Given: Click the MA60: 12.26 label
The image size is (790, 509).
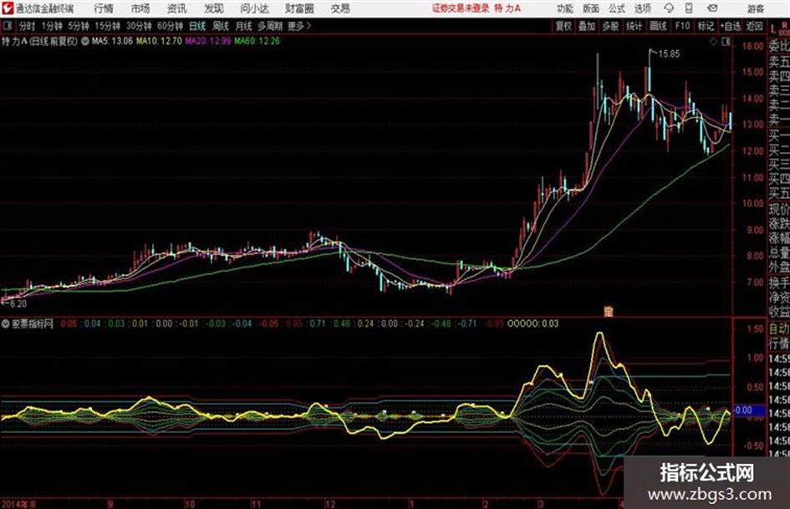Looking at the screenshot, I should coord(257,41).
